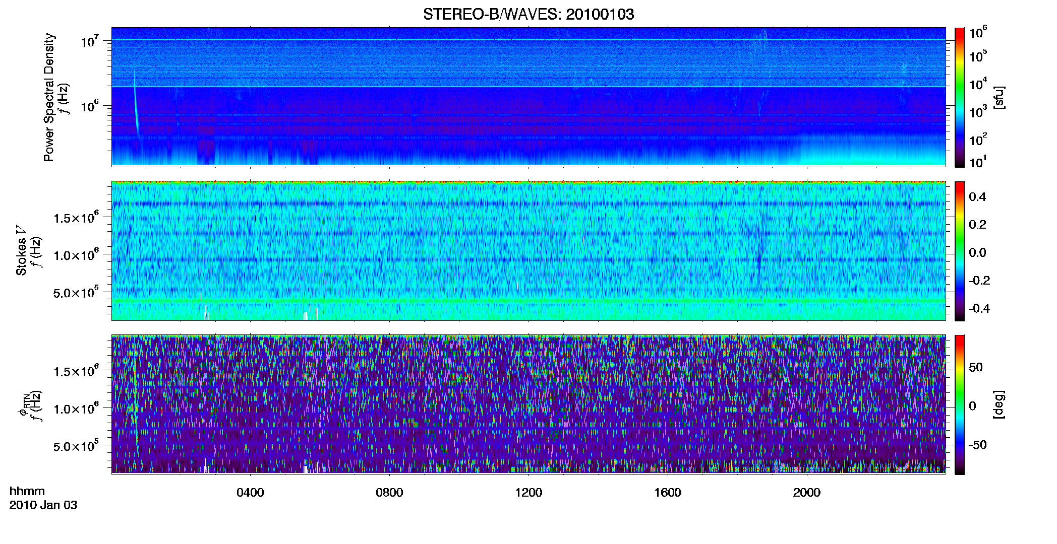1057x544 pixels.
Task: Click the 1600 time tick label
Action: pos(668,493)
